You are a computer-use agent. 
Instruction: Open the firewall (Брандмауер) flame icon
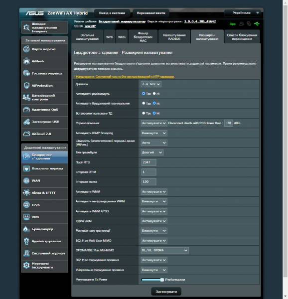[x=26, y=229]
